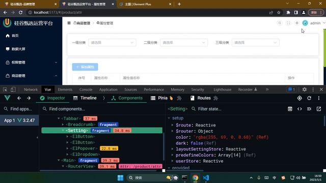Toggle DevTools device toolbar icon
Image resolution: width=326 pixels, height=183 pixels.
pos(13,89)
